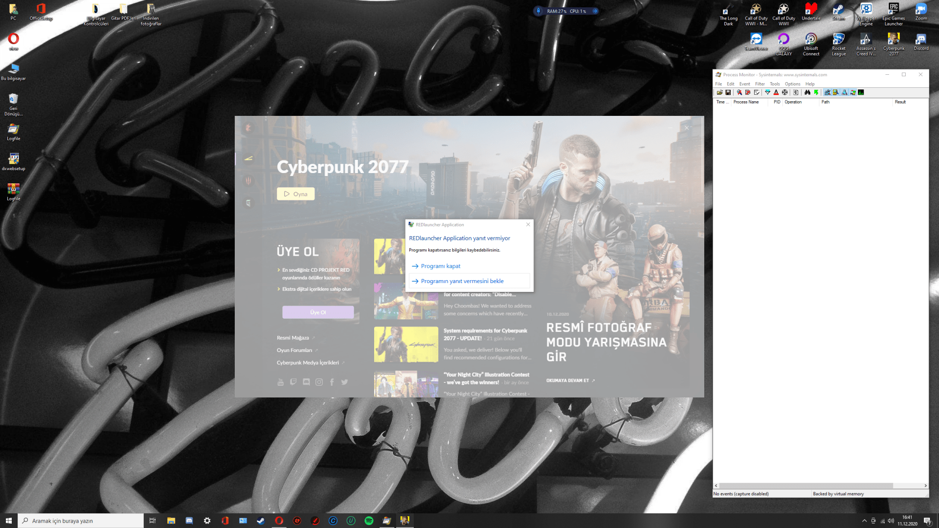
Task: Click the crosshair include-process-from-window icon
Action: pos(784,92)
